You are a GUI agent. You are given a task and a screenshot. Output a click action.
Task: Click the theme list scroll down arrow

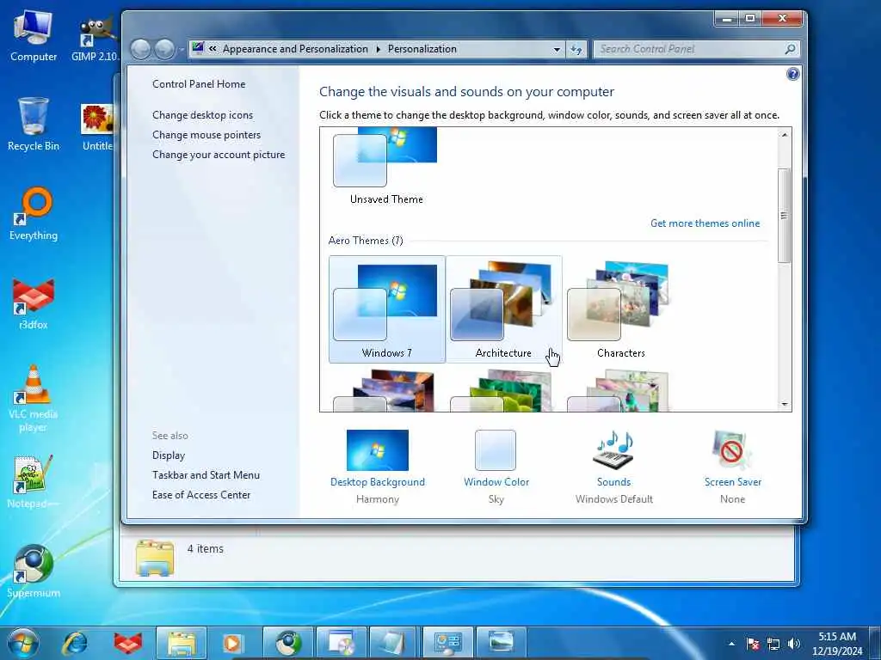pos(784,404)
